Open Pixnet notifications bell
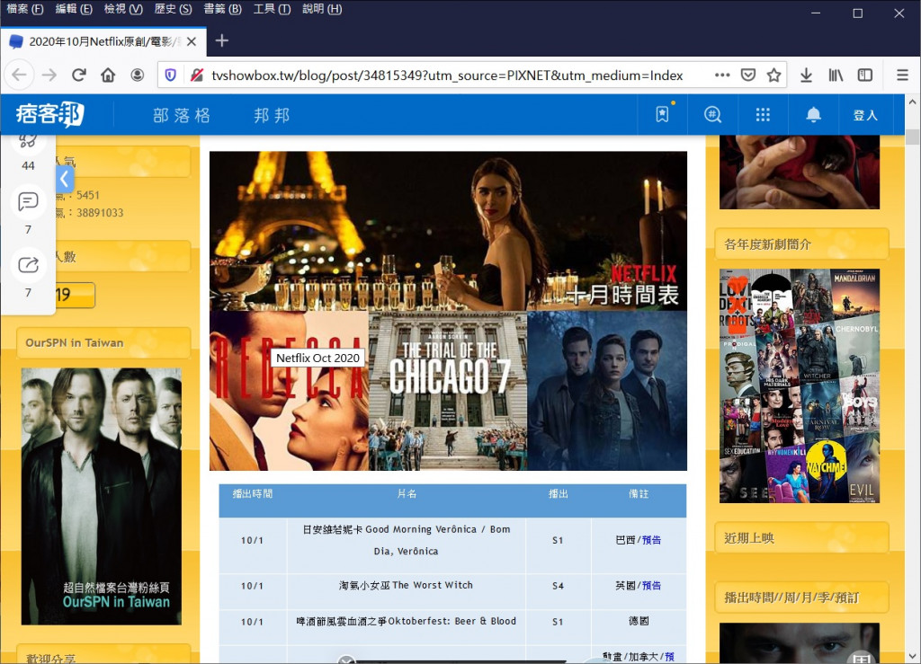The image size is (921, 664). (813, 114)
